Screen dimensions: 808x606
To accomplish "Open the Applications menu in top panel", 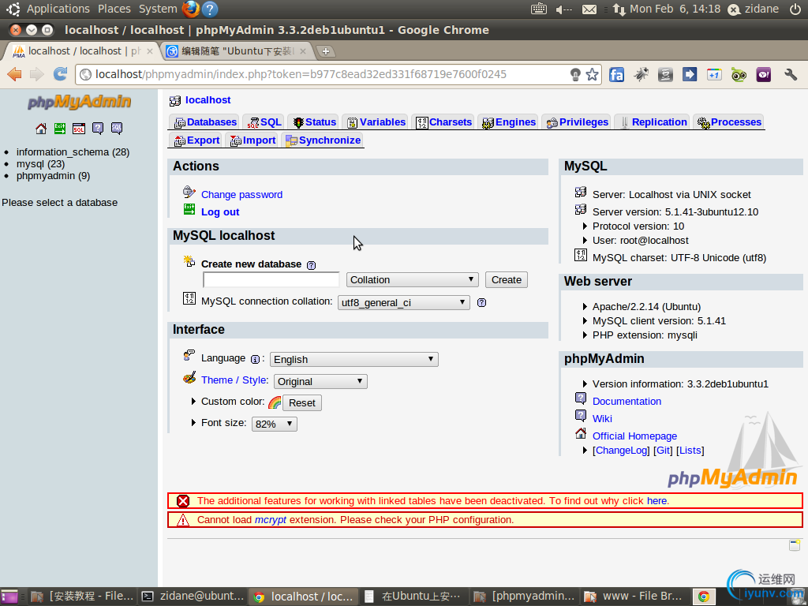I will coord(58,9).
